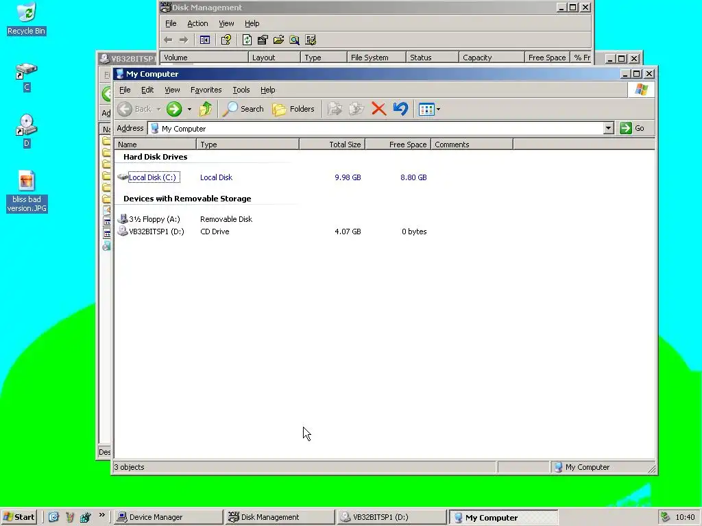Click the Move To toolbar icon

pyautogui.click(x=335, y=109)
